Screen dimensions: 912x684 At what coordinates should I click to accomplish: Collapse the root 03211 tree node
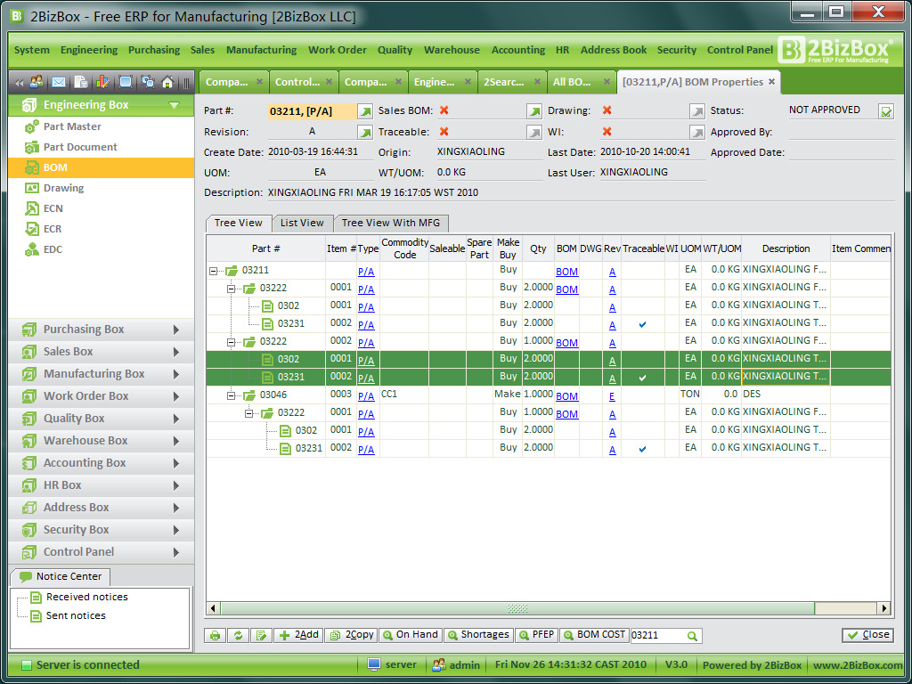tap(214, 271)
